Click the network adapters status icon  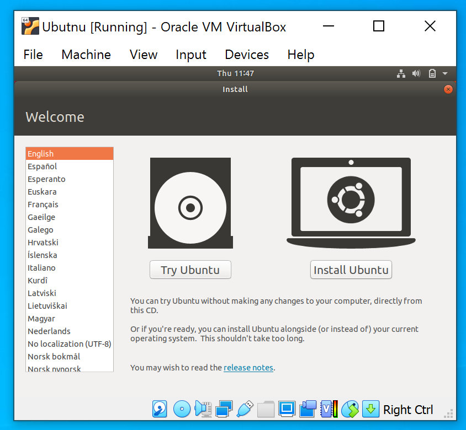tap(224, 409)
